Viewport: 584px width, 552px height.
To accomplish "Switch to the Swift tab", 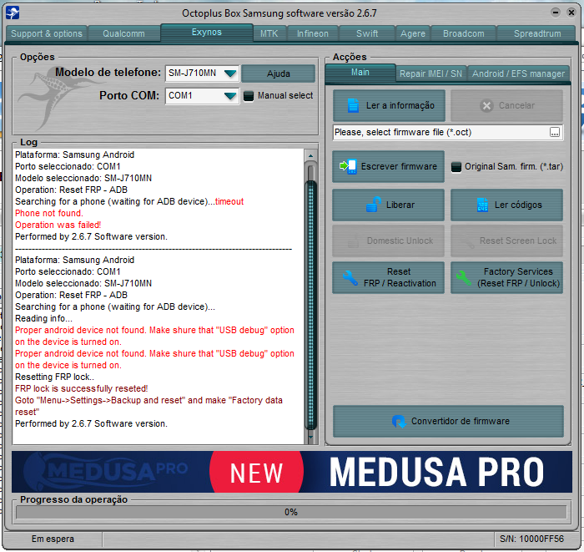I will pyautogui.click(x=367, y=33).
